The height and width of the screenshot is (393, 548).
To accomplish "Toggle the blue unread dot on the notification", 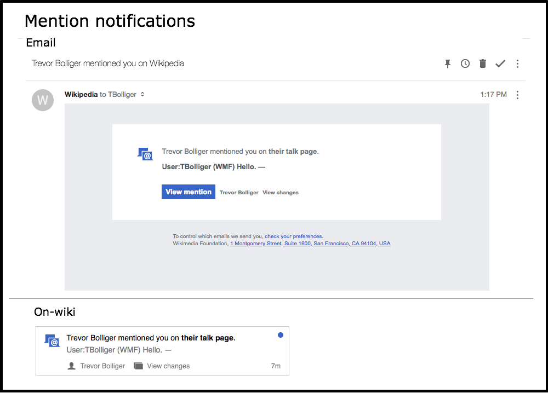I will point(280,335).
